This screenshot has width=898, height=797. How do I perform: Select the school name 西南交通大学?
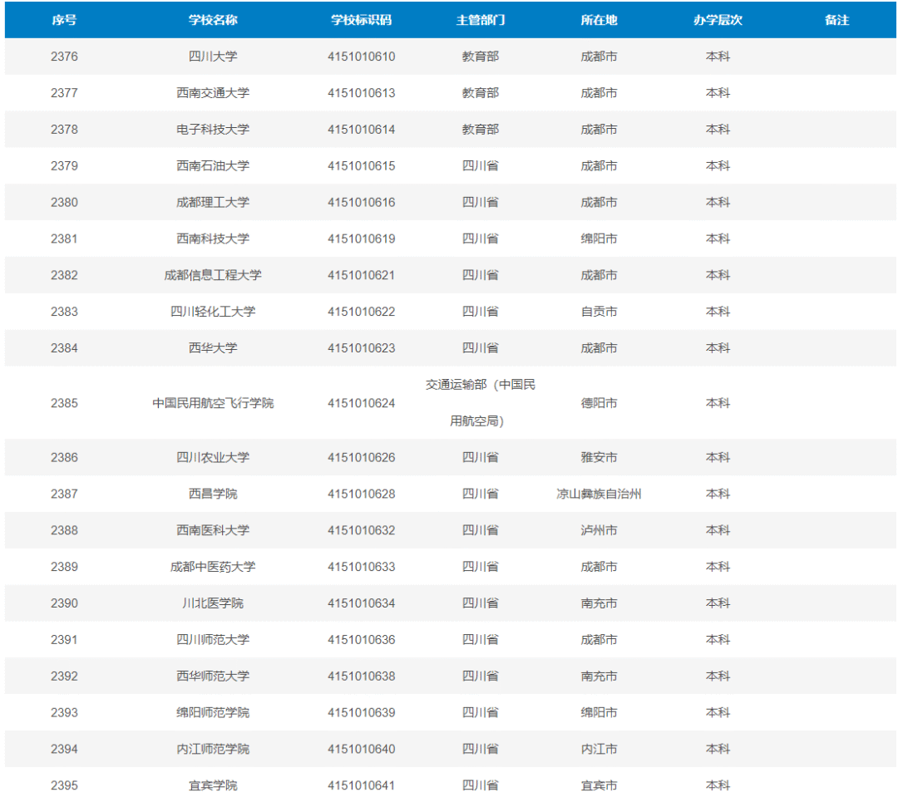[213, 93]
